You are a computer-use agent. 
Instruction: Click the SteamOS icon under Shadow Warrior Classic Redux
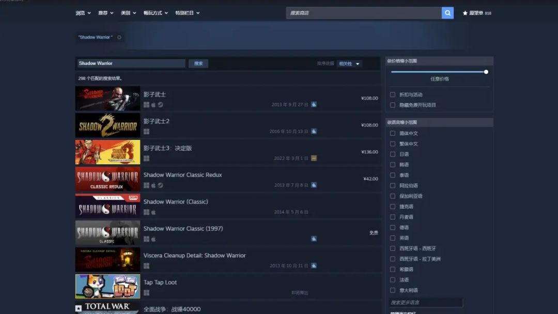(x=161, y=185)
